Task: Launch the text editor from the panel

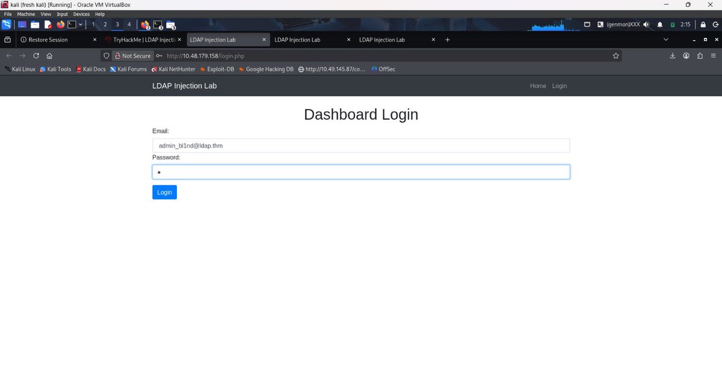Action: tap(48, 25)
